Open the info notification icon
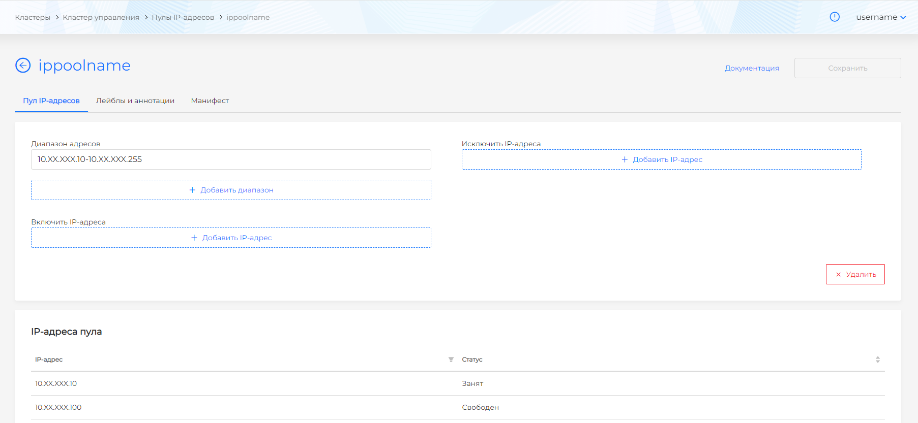Screen dimensions: 918x423 point(835,17)
